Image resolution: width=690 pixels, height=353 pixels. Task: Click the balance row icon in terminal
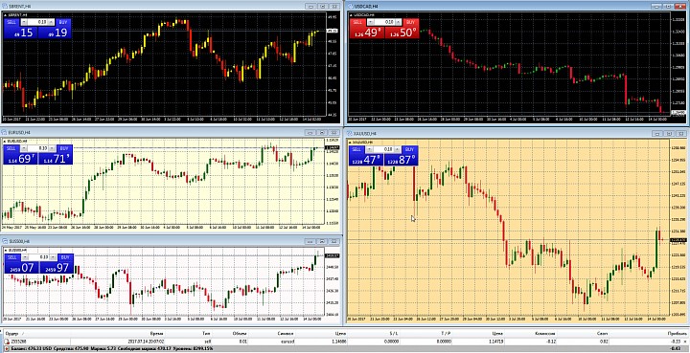(6, 348)
